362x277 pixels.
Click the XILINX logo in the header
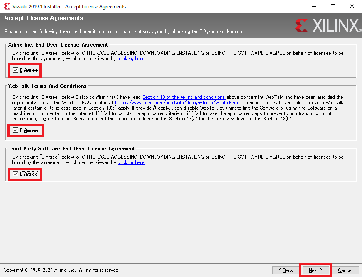click(x=328, y=25)
